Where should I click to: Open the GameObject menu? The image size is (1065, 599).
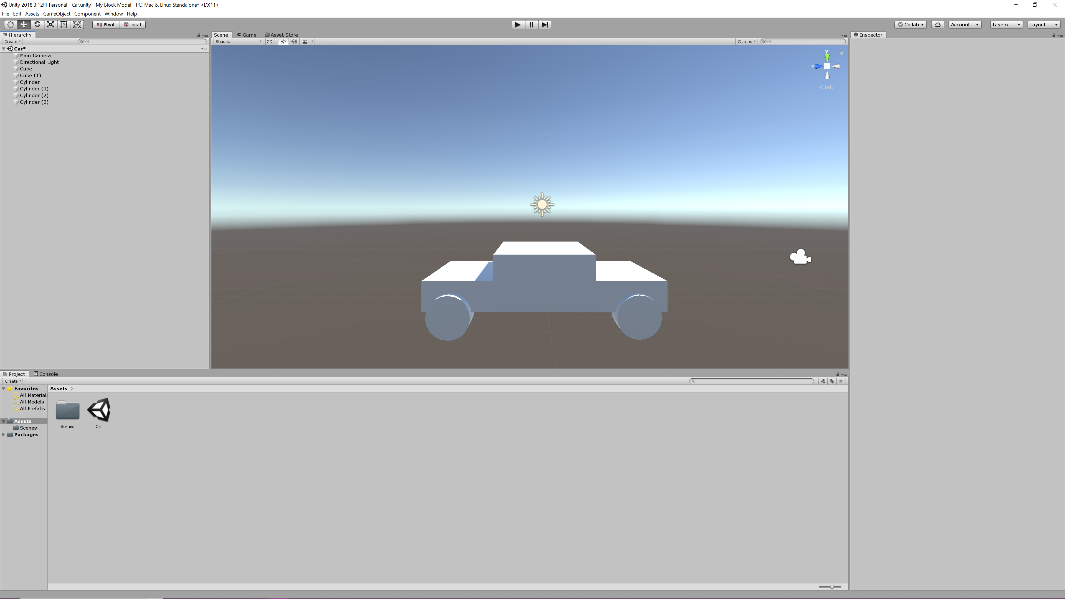[57, 14]
